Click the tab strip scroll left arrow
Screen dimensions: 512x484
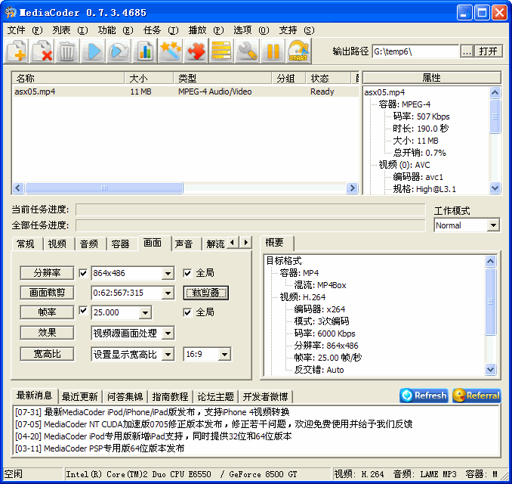click(x=232, y=242)
